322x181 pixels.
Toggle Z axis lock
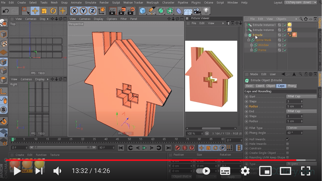(93, 11)
